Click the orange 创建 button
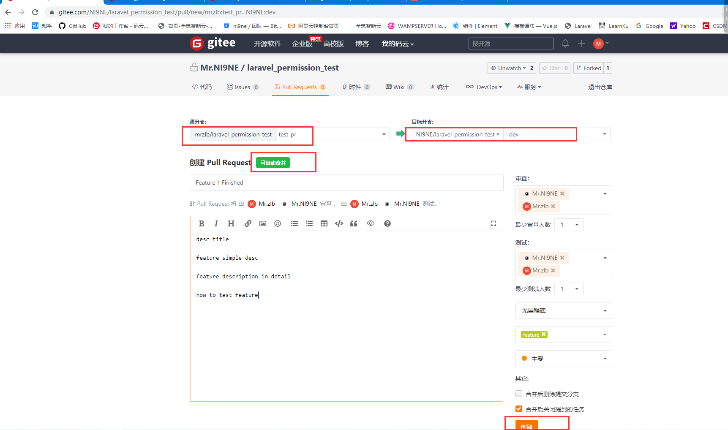Image resolution: width=728 pixels, height=430 pixels. (526, 425)
